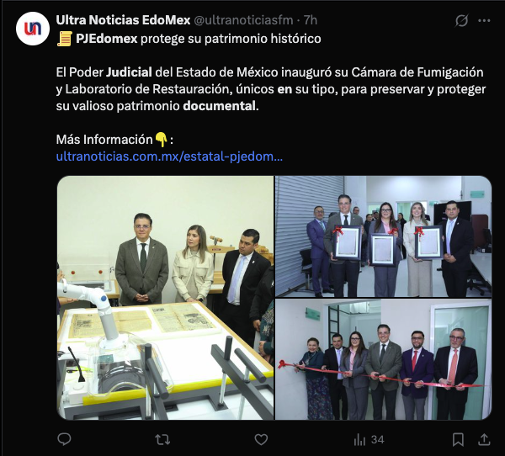Open the 7h timestamp link
This screenshot has height=456, width=505.
[311, 20]
